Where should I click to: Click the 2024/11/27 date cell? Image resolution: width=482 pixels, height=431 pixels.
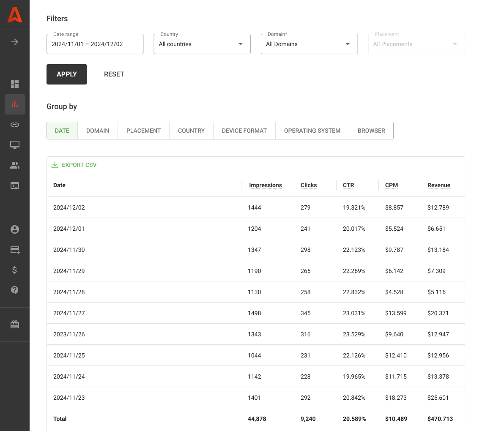69,313
